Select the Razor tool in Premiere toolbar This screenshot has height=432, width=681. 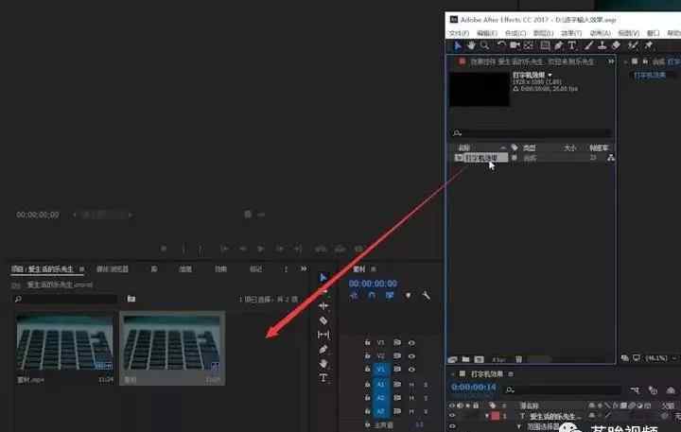[323, 320]
